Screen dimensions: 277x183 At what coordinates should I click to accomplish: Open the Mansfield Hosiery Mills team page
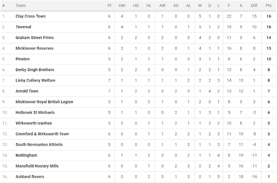coord(37,166)
